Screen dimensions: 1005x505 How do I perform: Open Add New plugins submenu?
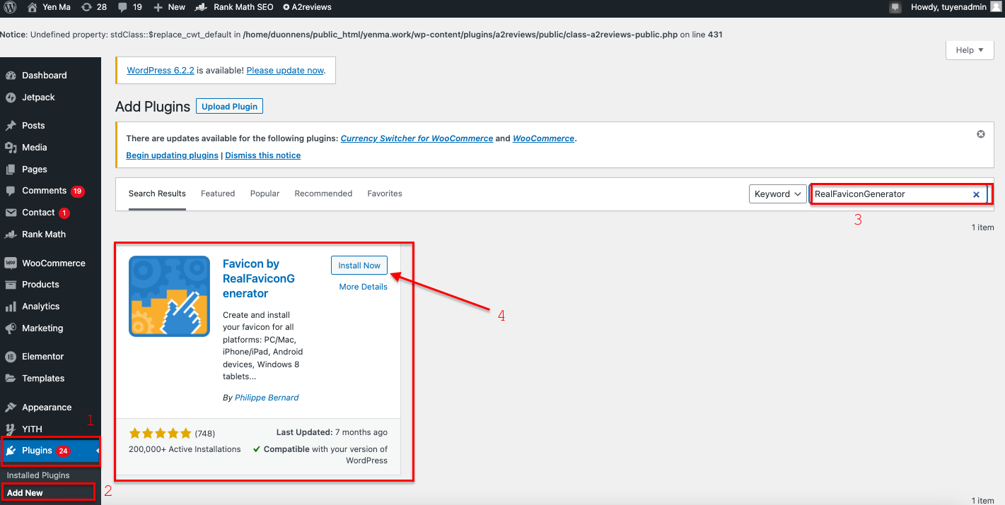(x=25, y=493)
